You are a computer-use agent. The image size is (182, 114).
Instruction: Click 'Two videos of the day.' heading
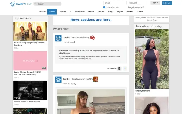click(x=149, y=26)
